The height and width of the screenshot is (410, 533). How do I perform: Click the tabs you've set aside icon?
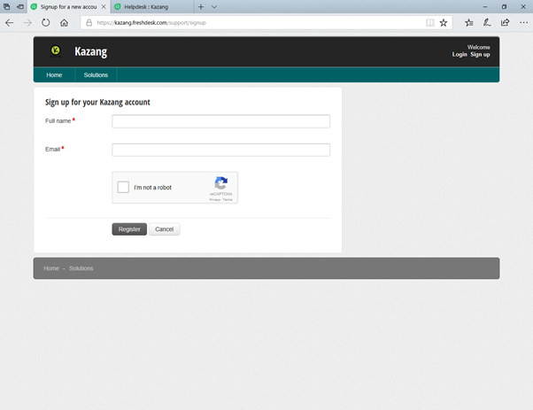[x=7, y=6]
